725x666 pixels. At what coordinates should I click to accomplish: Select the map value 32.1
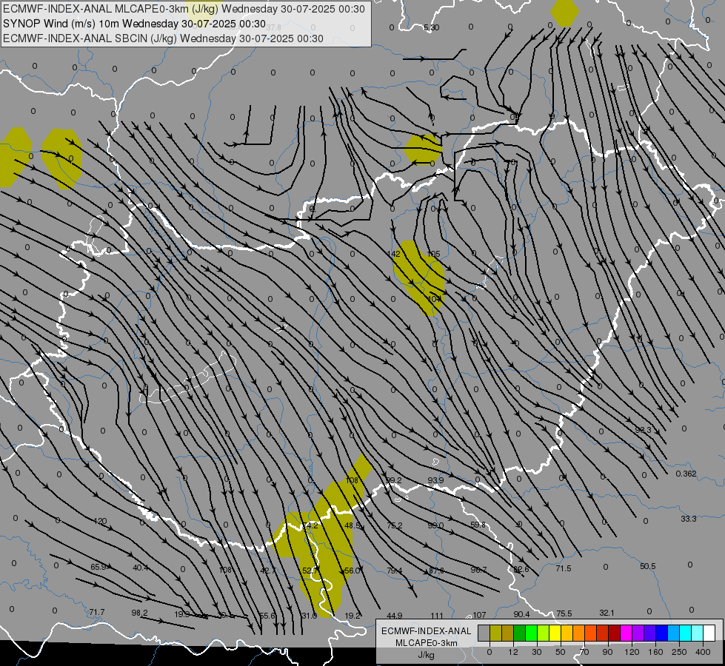[x=607, y=613]
